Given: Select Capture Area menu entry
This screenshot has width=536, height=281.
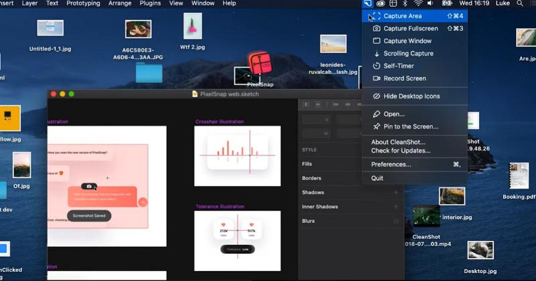Looking at the screenshot, I should tap(415, 16).
